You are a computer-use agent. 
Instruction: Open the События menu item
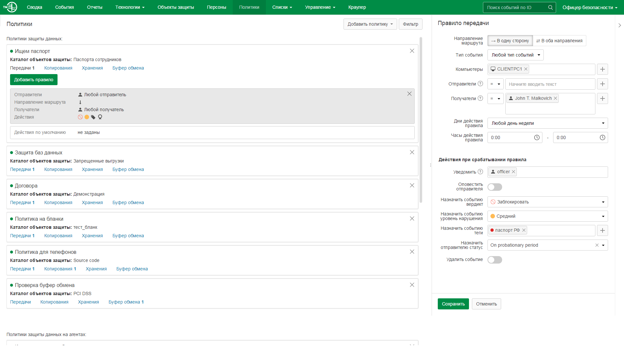(64, 7)
